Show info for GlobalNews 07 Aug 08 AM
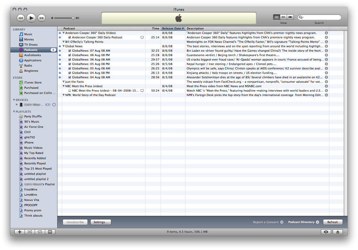Screen dimensions: 358x250 (x=326, y=51)
